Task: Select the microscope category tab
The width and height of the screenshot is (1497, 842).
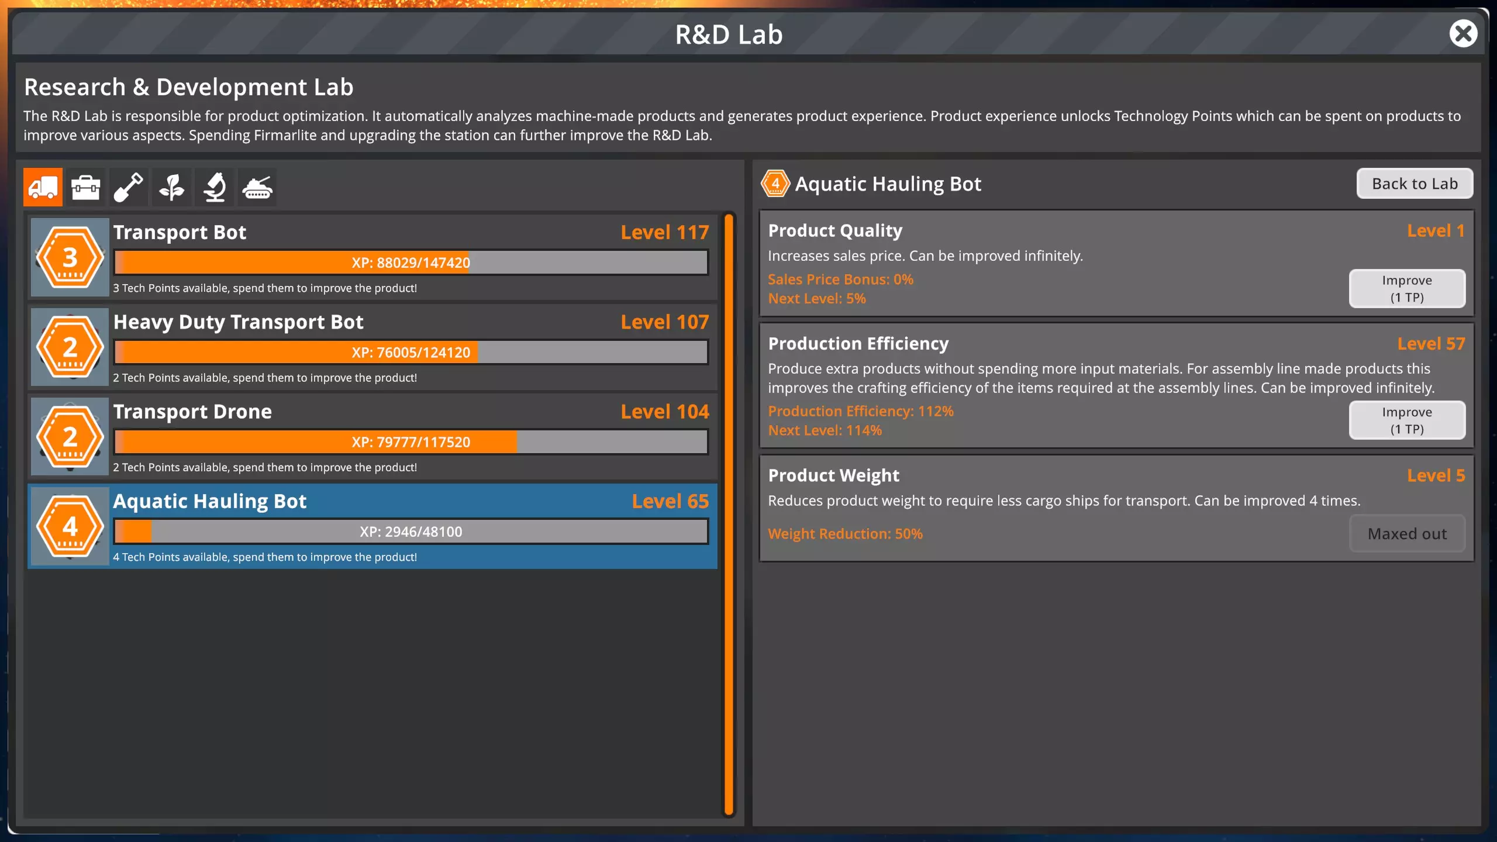Action: (x=215, y=187)
